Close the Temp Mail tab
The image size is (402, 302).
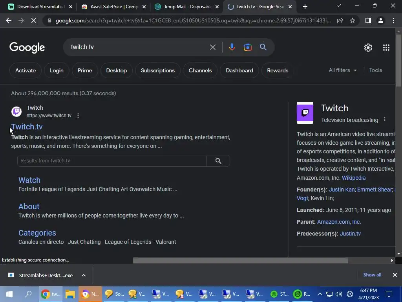pos(217,7)
